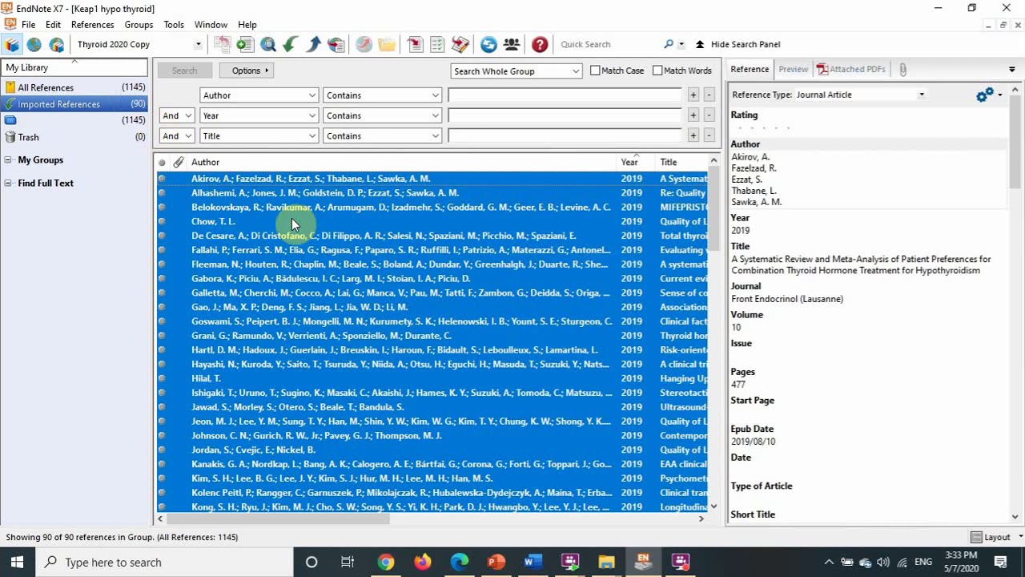Open the Year search field dropdown
This screenshot has width=1025, height=577.
click(259, 115)
